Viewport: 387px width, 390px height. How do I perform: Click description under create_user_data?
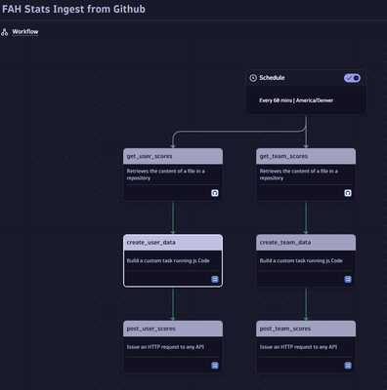pyautogui.click(x=168, y=260)
